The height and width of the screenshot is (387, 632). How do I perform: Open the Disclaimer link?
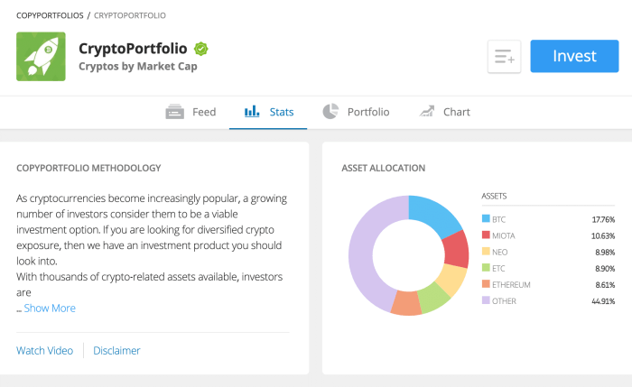[x=116, y=350]
